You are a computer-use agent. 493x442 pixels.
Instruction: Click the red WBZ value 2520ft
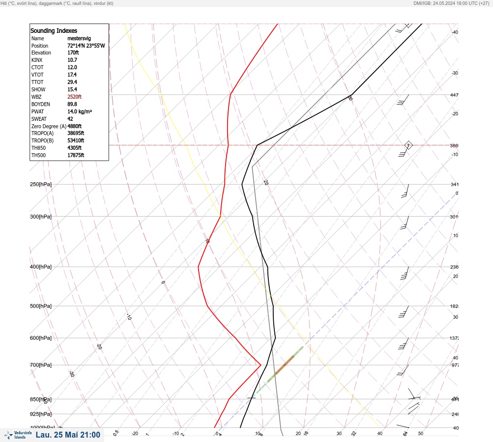(x=75, y=97)
